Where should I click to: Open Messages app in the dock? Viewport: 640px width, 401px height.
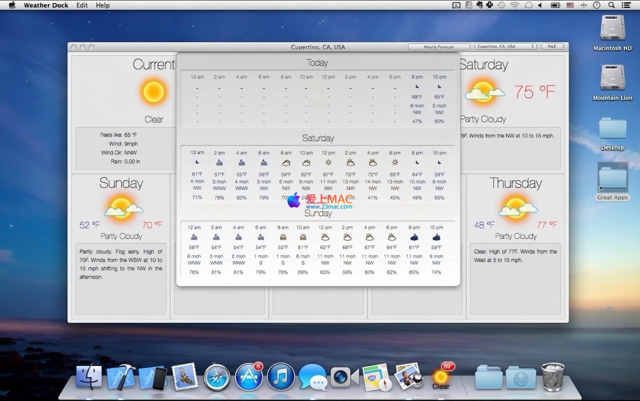click(312, 377)
